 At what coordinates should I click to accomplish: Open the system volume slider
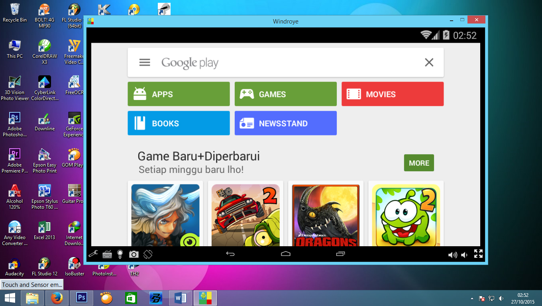(x=501, y=298)
